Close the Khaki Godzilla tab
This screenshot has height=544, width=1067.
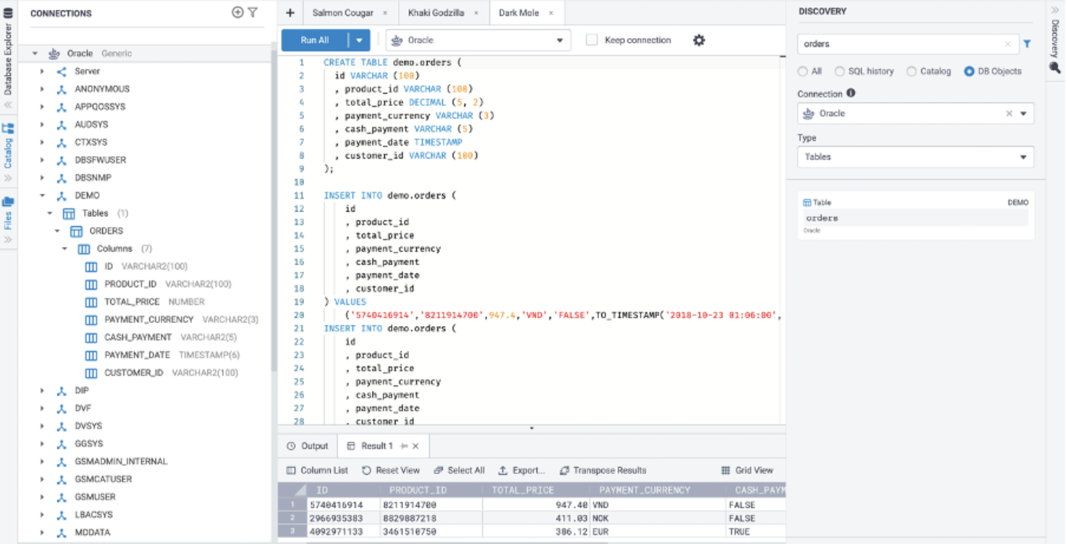pyautogui.click(x=476, y=13)
